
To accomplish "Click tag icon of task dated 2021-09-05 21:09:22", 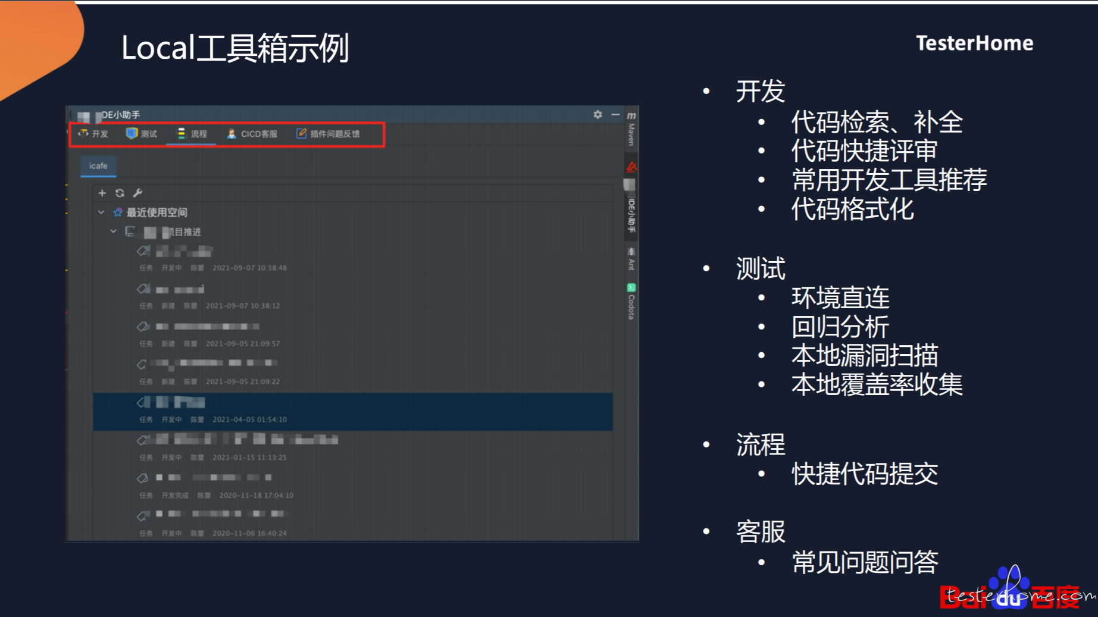I will pos(143,364).
